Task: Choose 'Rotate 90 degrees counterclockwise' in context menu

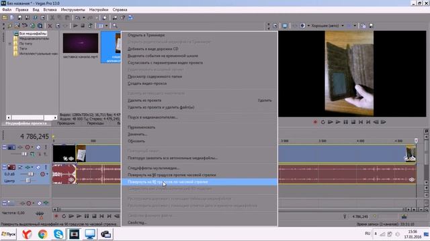Action: pos(200,175)
